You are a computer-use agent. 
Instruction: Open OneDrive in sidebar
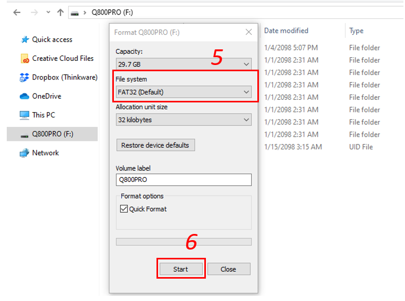pyautogui.click(x=47, y=96)
